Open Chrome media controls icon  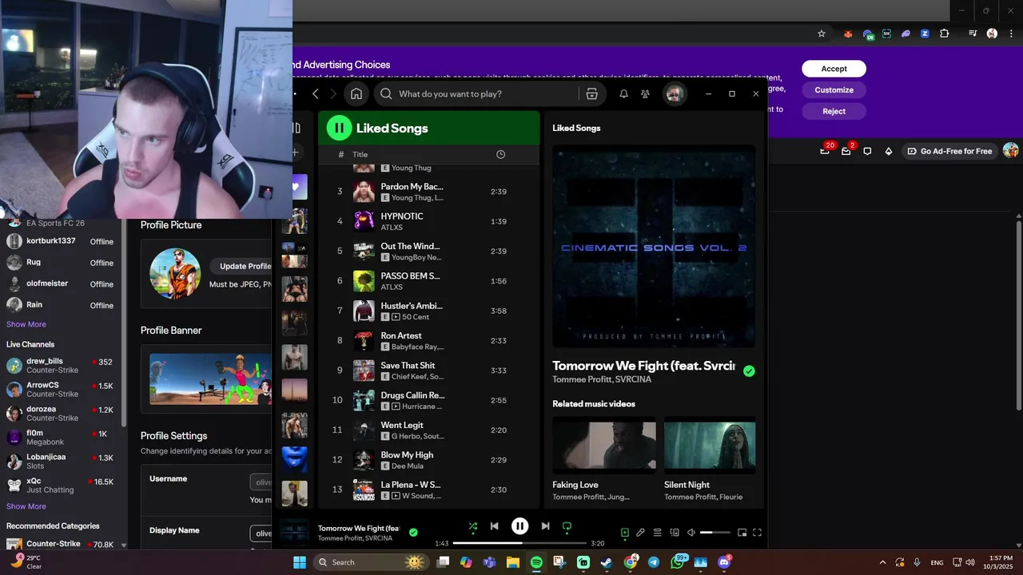(973, 34)
